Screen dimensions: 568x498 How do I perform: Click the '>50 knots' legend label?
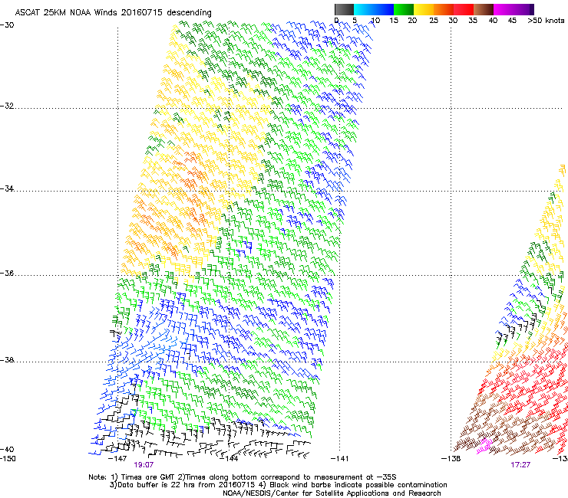[x=546, y=21]
